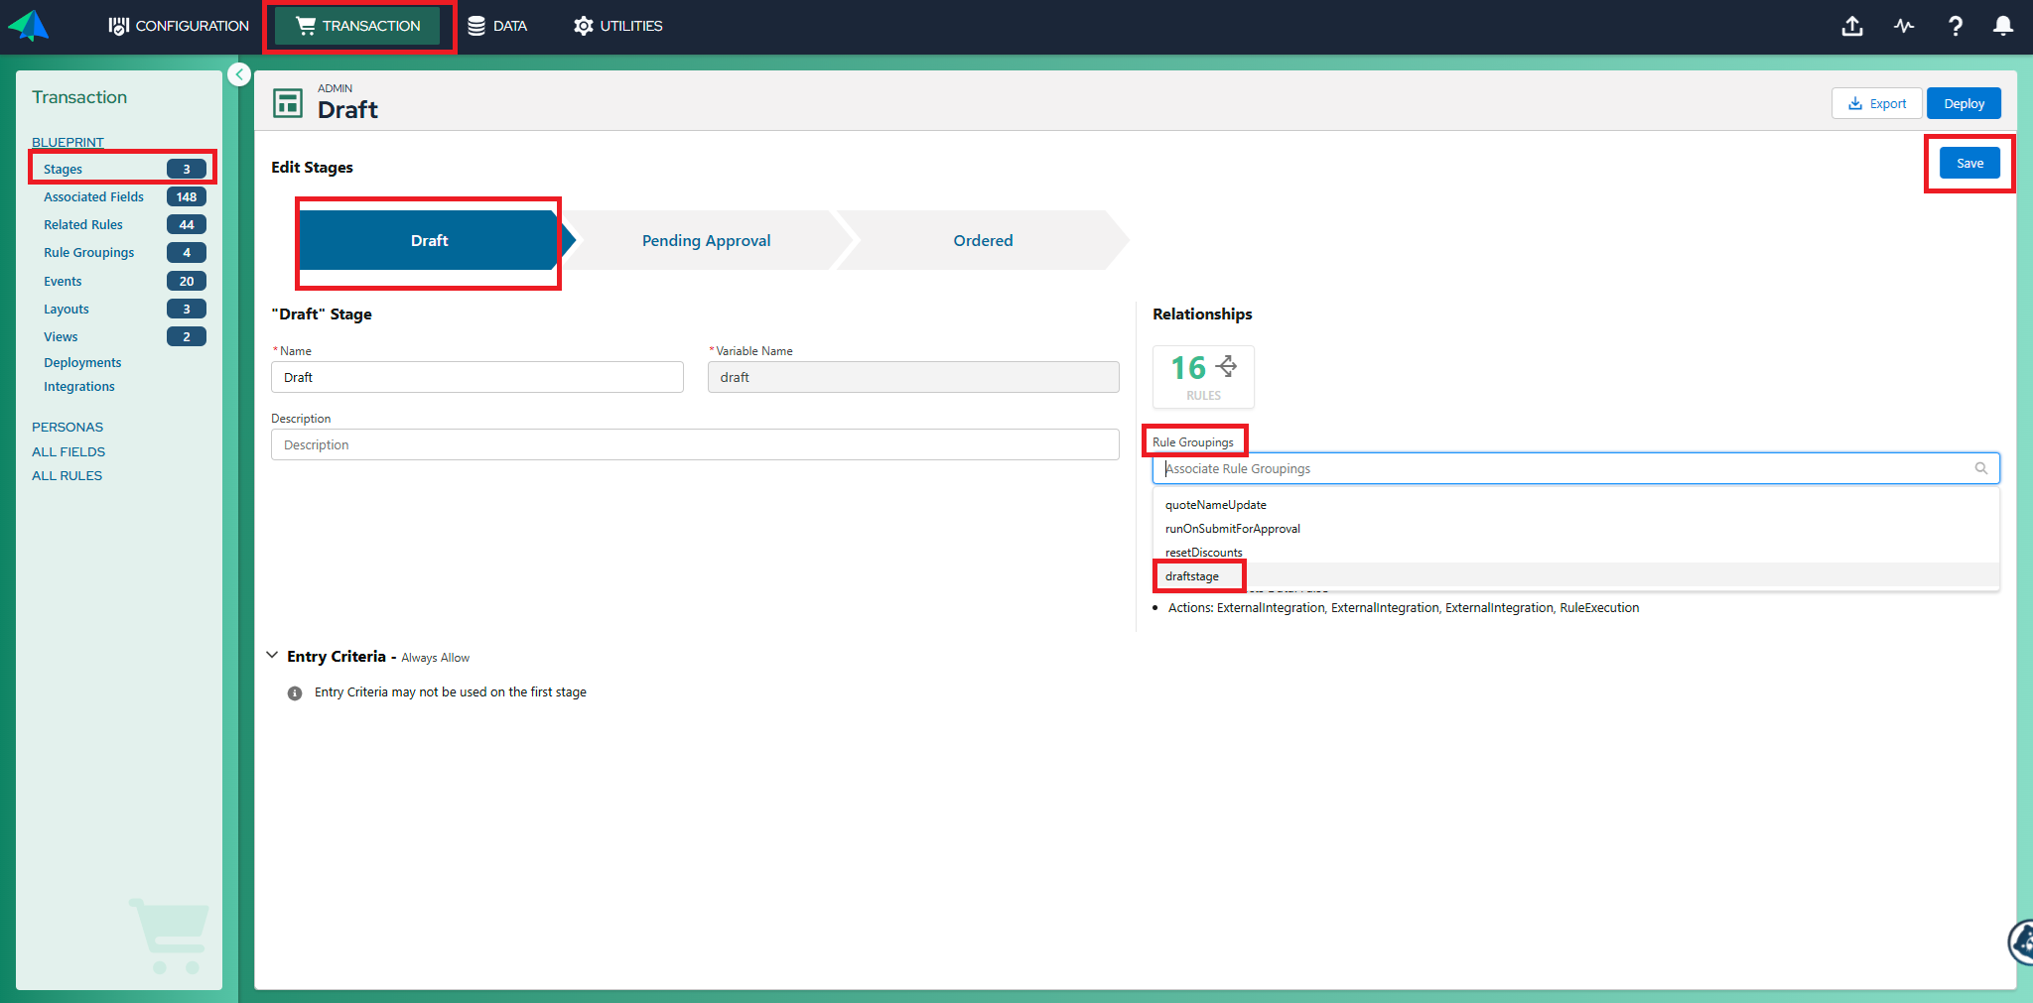Go to Deployments
The image size is (2033, 1003).
click(82, 363)
